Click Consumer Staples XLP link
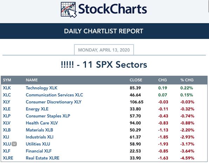 coord(48,116)
